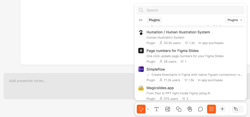Select the Plugins tab
The image size is (250, 117).
pos(154,20)
